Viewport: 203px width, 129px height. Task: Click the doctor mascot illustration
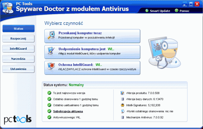pyautogui.click(x=164, y=52)
